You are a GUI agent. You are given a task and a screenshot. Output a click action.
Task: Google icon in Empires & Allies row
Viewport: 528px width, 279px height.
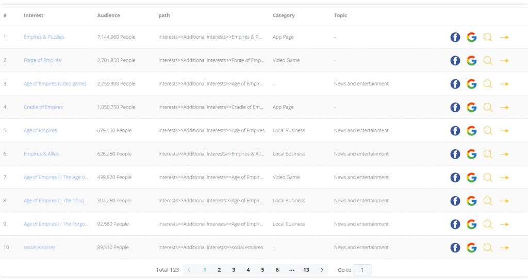tap(471, 154)
